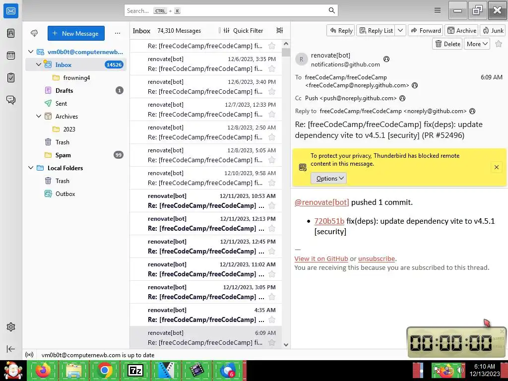Dismiss the remote content warning
This screenshot has height=381, width=508.
point(496,167)
